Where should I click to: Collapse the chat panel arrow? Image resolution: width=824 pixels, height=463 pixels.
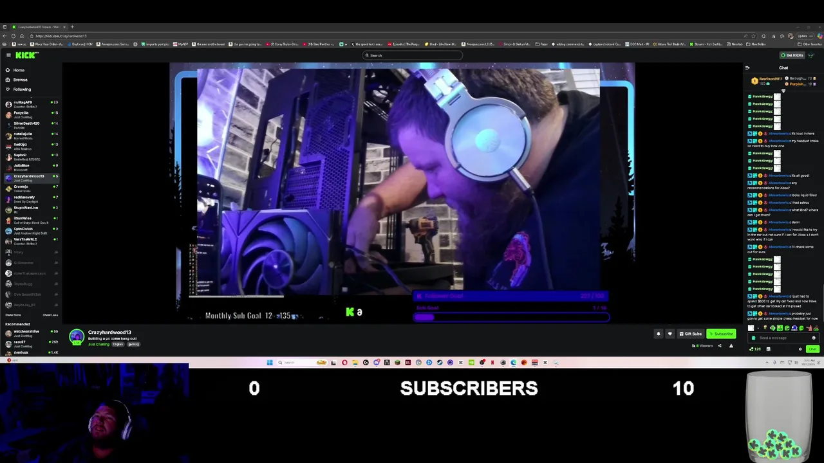(747, 68)
